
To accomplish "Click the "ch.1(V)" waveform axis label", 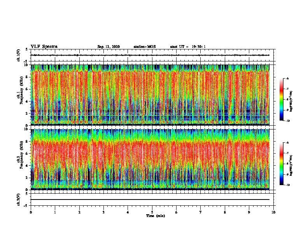I will (18, 55).
